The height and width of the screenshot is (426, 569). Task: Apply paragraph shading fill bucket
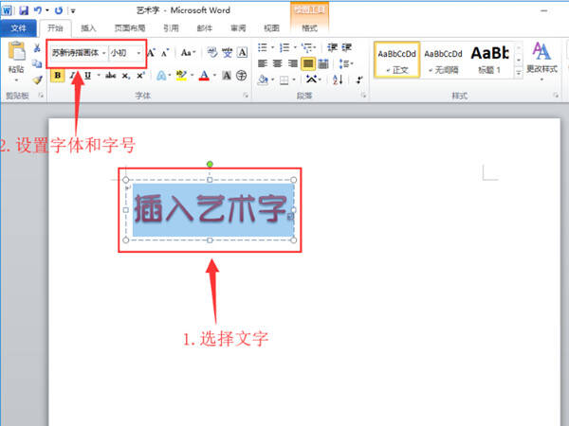[x=263, y=80]
